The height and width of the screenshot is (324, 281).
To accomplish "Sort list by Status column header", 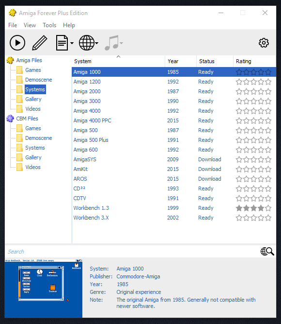I will (x=215, y=61).
